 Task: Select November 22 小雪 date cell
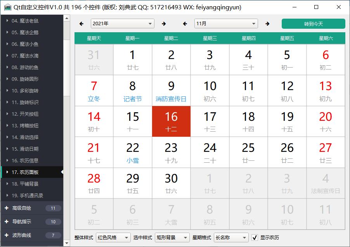point(132,152)
